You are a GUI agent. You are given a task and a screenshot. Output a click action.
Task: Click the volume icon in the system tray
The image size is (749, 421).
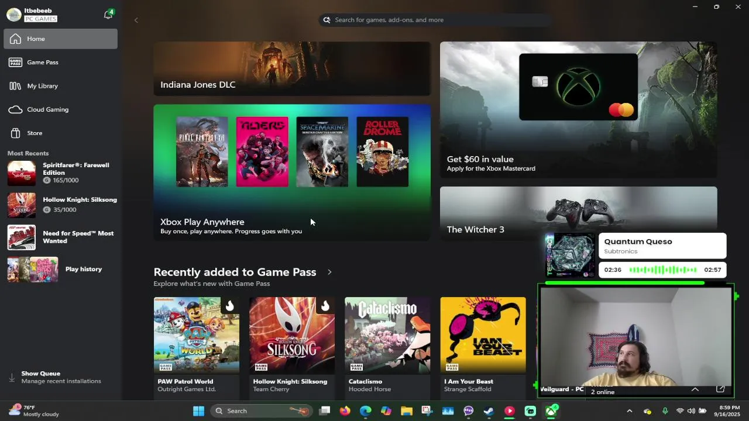click(x=691, y=411)
